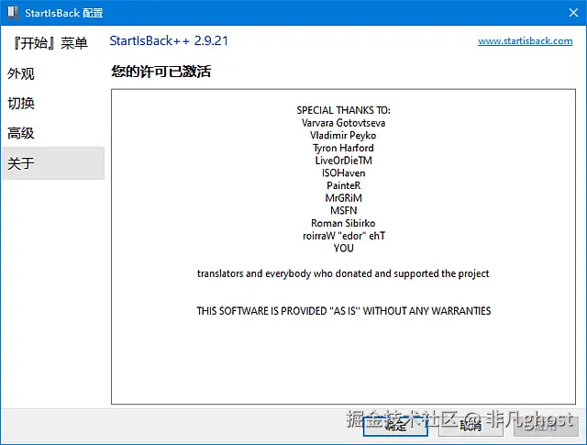Click the 确定 OK button
The width and height of the screenshot is (587, 445).
pos(395,426)
